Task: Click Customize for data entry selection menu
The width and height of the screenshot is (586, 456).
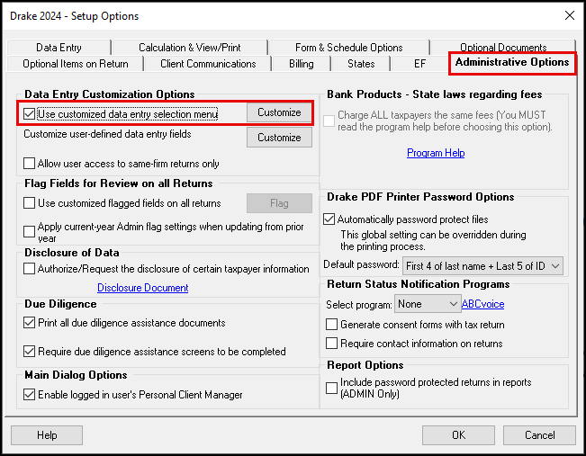Action: (x=279, y=112)
